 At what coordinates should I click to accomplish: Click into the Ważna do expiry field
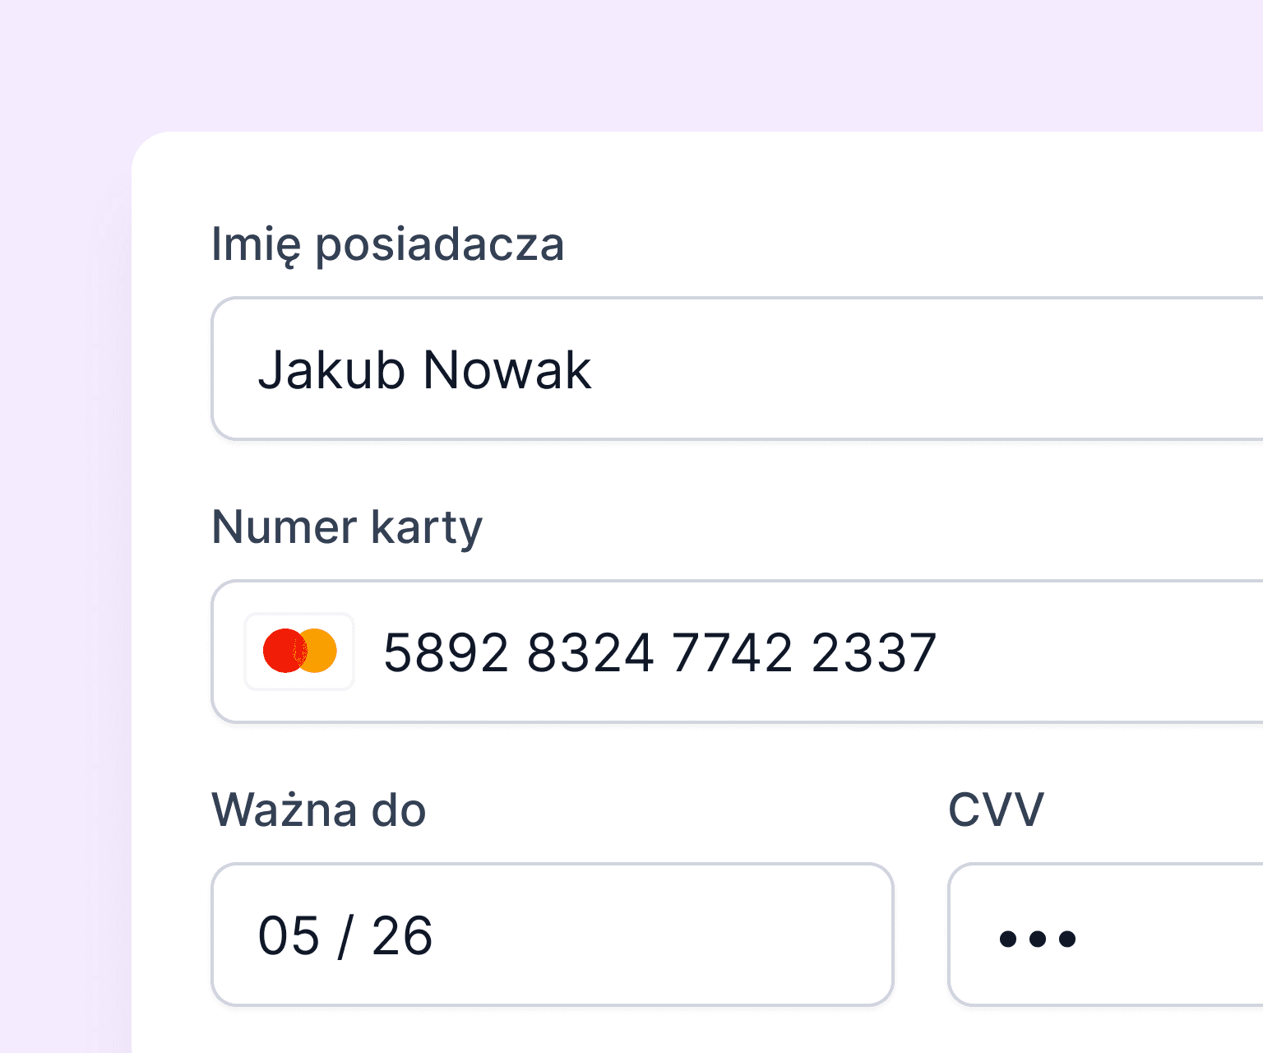658,935
